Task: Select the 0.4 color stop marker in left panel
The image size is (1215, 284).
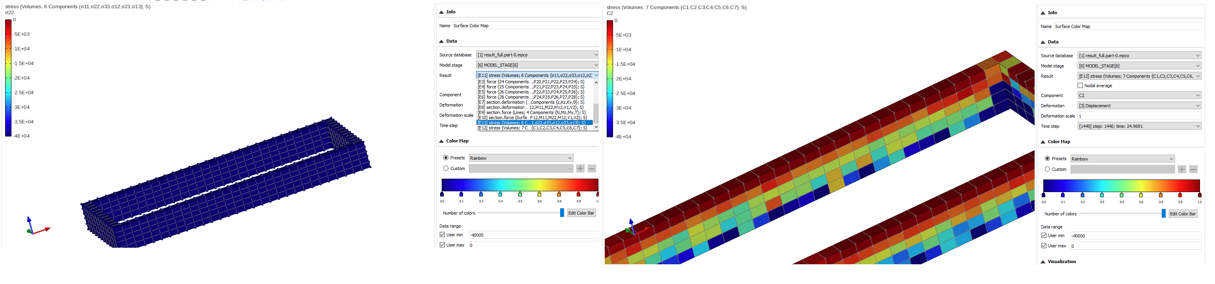Action: 501,194
